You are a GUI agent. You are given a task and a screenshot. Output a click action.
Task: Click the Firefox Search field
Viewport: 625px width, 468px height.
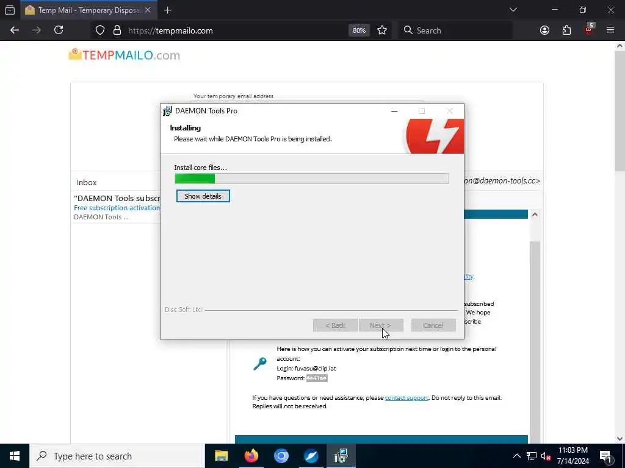[455, 30]
